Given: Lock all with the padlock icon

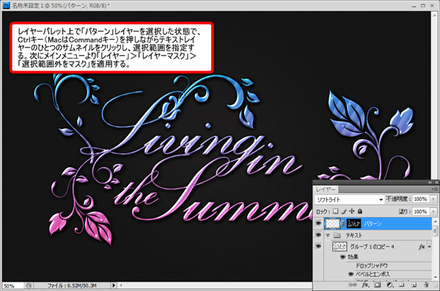Looking at the screenshot, I should pos(360,211).
